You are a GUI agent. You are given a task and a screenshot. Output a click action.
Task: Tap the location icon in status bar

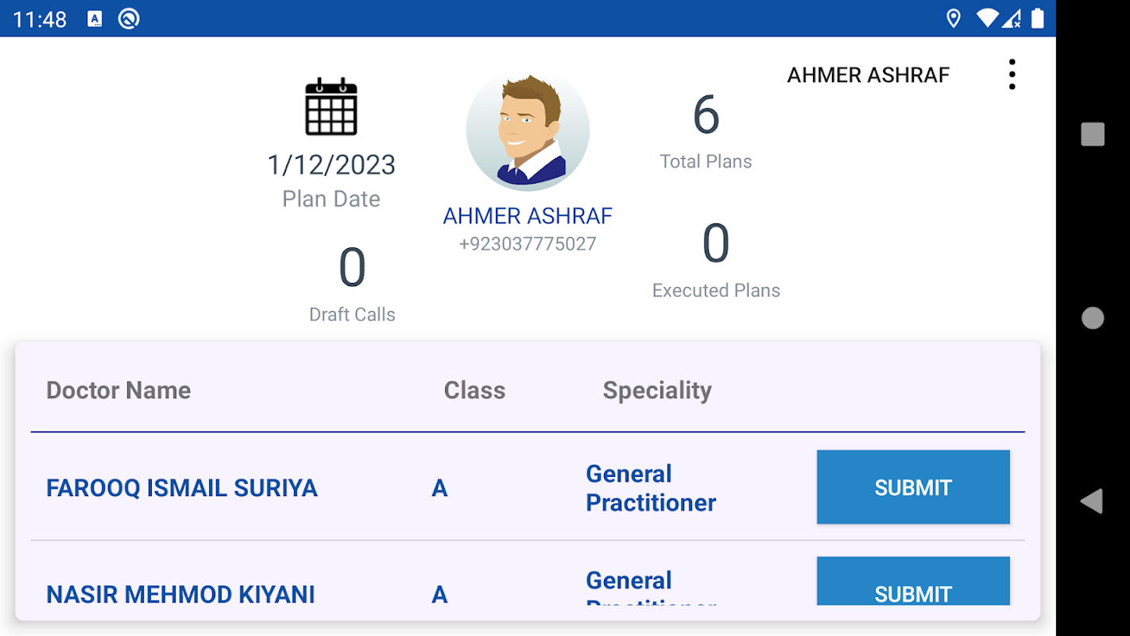954,18
